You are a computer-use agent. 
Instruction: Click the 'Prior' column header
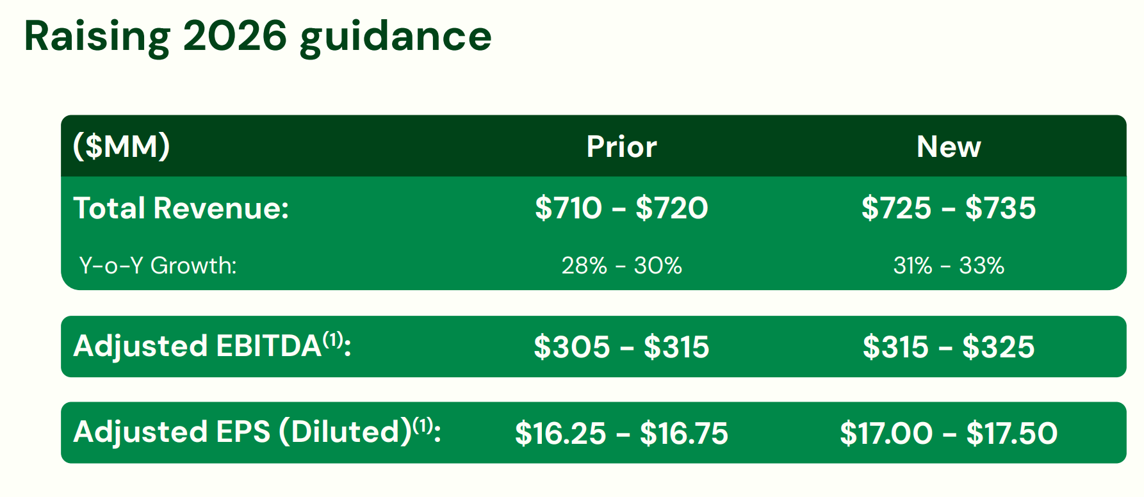[621, 147]
